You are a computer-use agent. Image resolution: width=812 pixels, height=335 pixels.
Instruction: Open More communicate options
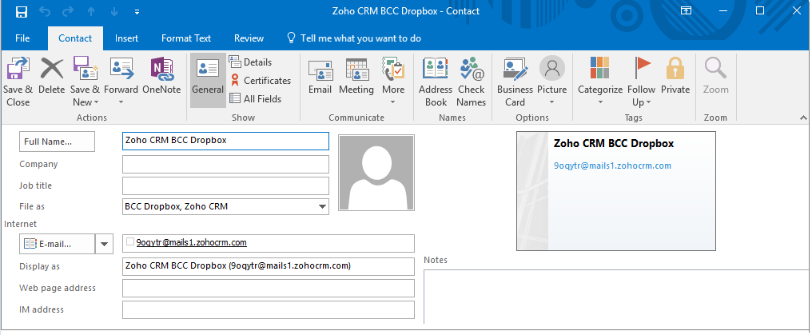click(x=393, y=82)
